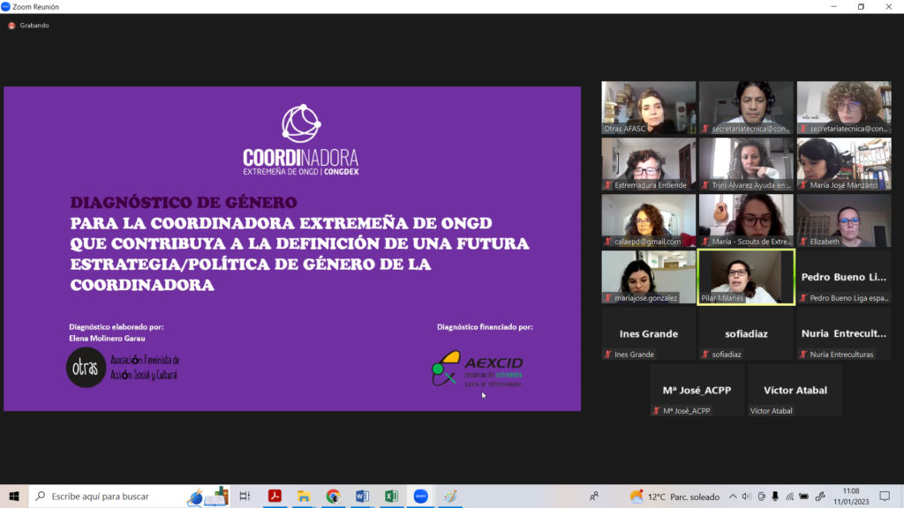Launch Microsoft Excel from the taskbar
Viewport: 904px width, 508px height.
coord(391,497)
